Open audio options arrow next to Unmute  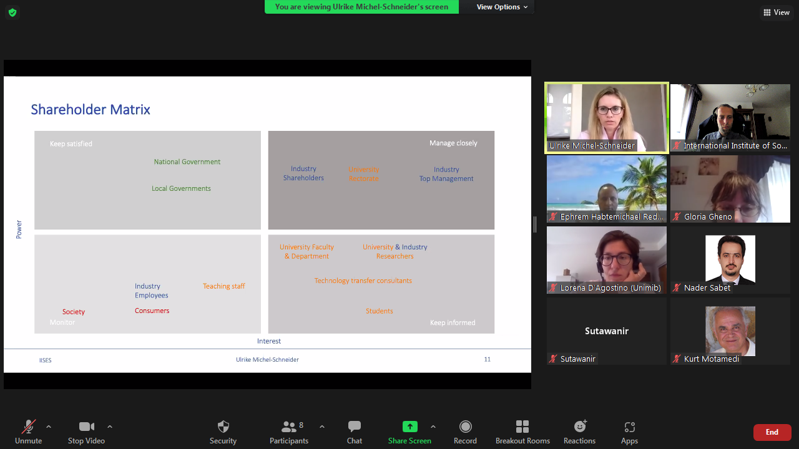(49, 427)
